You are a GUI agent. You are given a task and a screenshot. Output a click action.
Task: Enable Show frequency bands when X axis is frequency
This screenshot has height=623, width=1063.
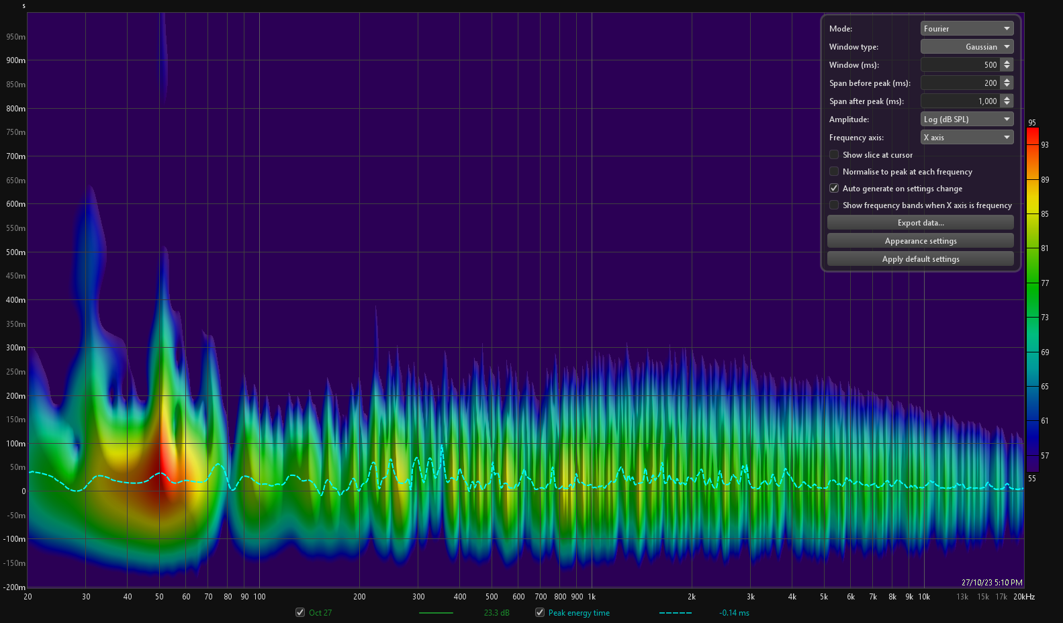pos(834,205)
